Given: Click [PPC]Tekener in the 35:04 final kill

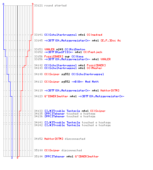Looking at the screenshot, I should click(54, 156).
